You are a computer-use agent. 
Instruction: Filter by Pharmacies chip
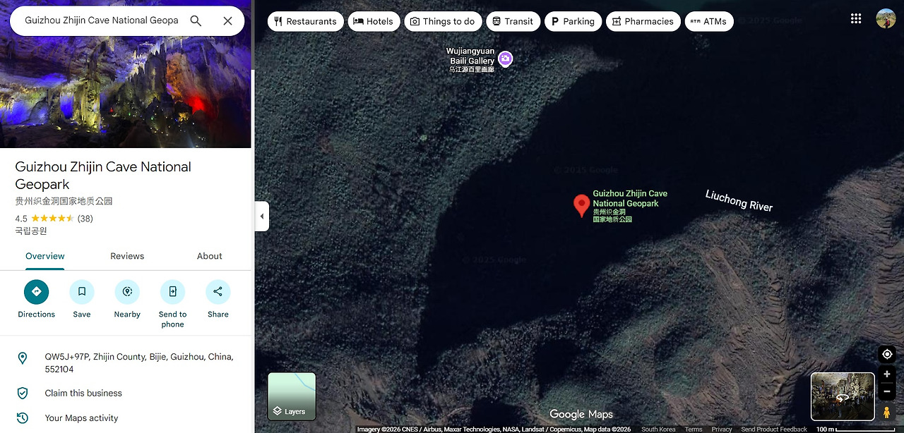[643, 21]
